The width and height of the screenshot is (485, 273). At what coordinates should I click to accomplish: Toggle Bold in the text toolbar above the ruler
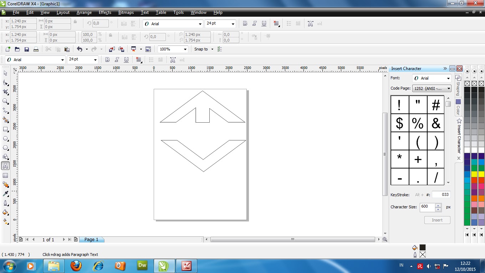tap(107, 60)
